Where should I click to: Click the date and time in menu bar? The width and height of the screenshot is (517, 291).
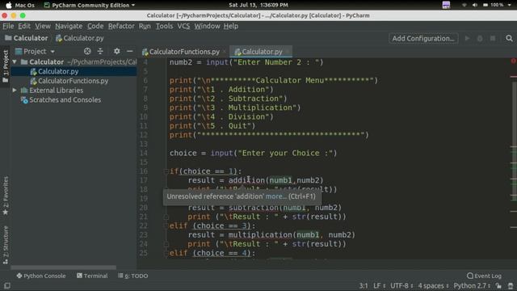click(258, 5)
